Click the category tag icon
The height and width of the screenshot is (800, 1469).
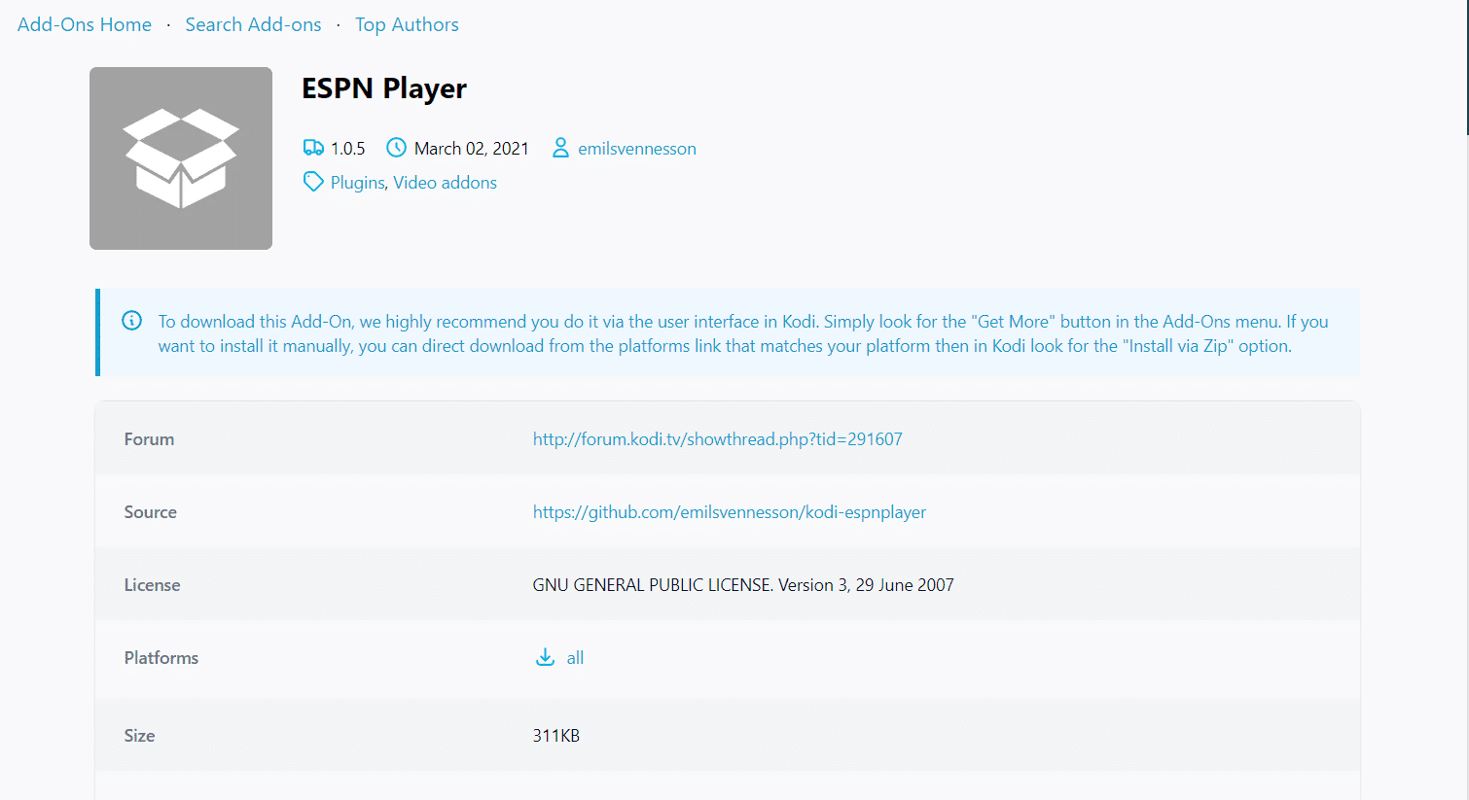(312, 182)
